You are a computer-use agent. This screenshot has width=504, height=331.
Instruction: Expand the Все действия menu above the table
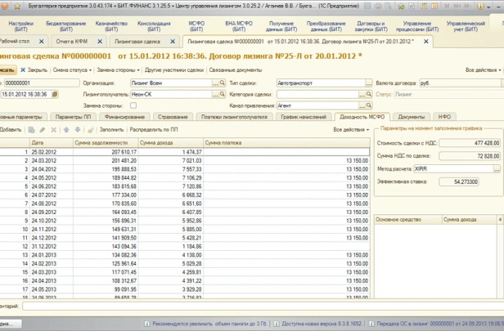coord(351,130)
